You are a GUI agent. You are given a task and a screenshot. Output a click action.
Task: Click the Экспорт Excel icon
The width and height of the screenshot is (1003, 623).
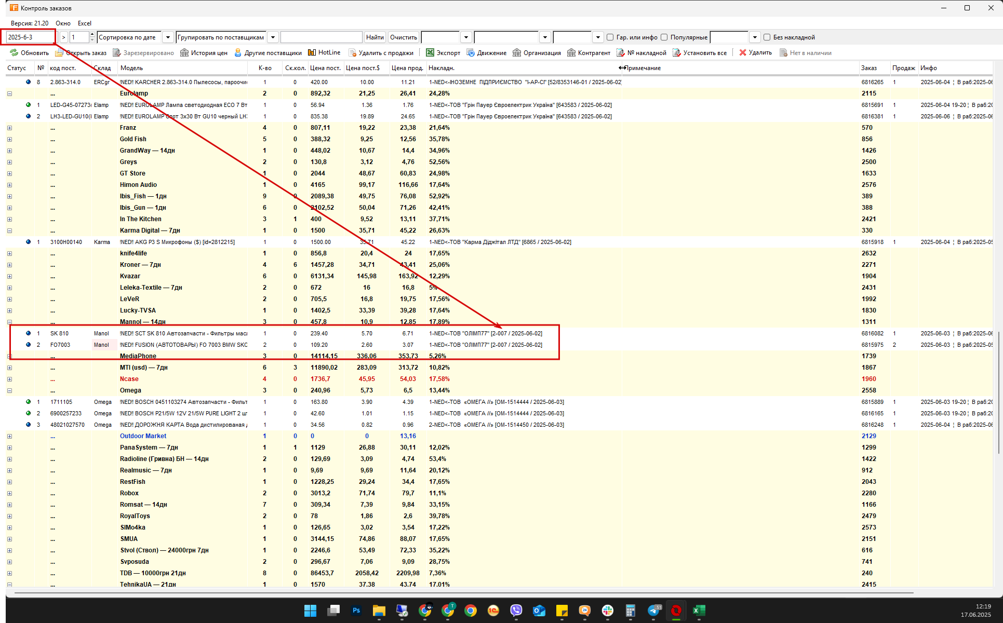coord(430,52)
